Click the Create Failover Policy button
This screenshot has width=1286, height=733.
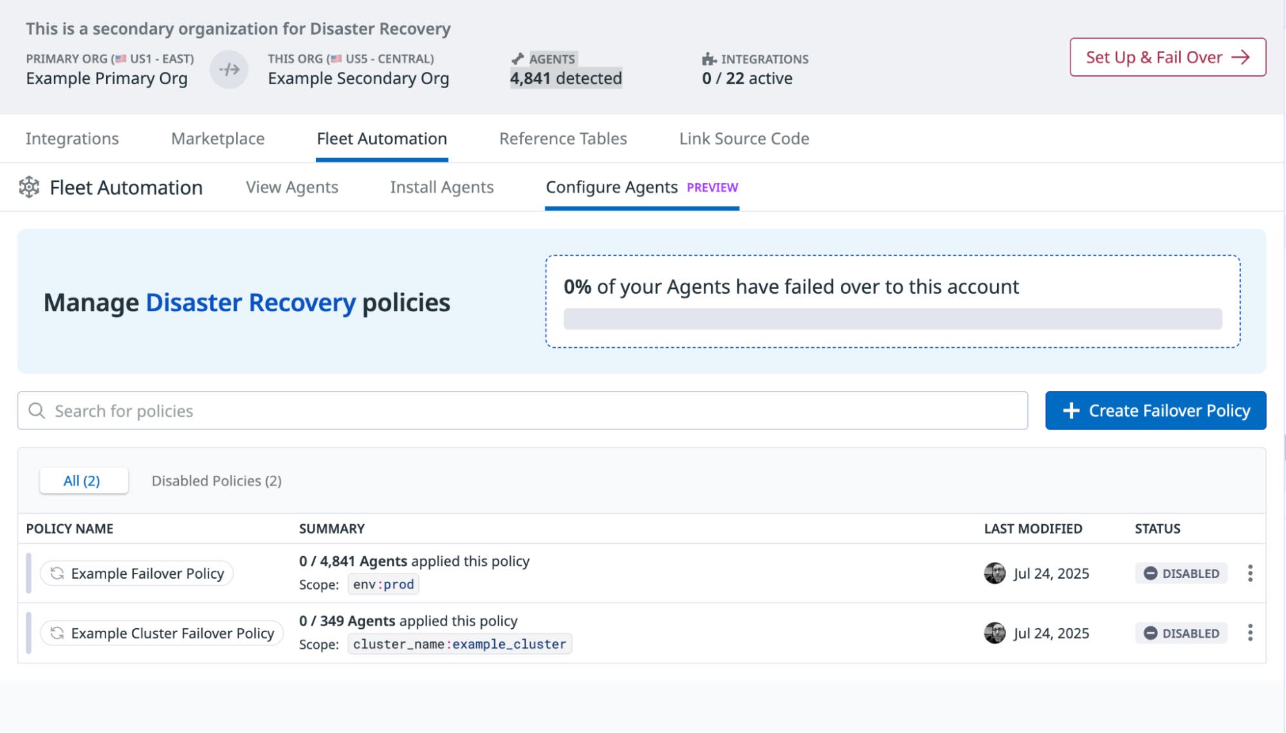[x=1155, y=410]
